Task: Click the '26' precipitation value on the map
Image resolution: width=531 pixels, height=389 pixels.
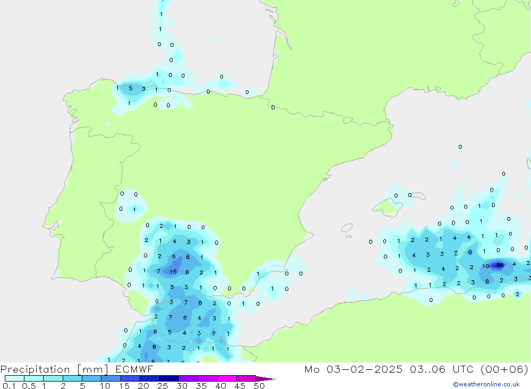Action: tap(500, 265)
